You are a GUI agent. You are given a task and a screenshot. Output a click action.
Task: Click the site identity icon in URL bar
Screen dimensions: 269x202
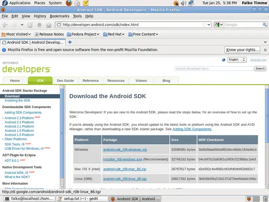59,25
